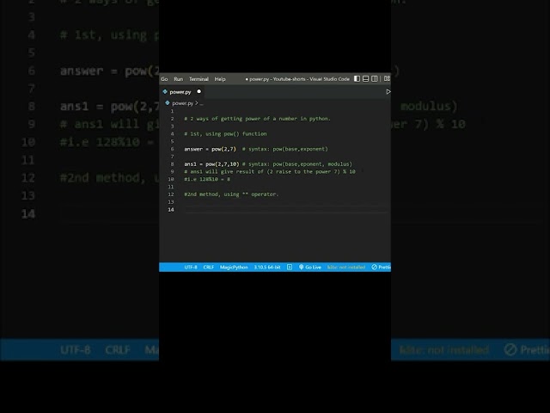The height and width of the screenshot is (413, 550).
Task: Place cursor on empty line 14
Action: click(286, 210)
